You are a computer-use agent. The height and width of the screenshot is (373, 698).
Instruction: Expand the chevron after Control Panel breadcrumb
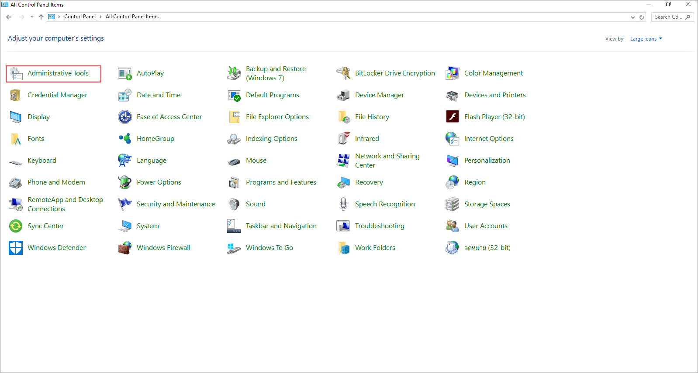(x=100, y=17)
